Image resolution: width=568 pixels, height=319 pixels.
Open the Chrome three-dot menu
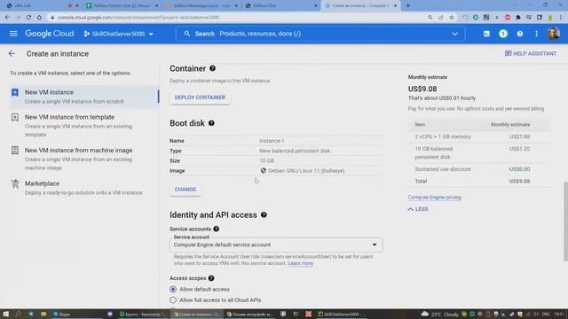click(x=561, y=17)
